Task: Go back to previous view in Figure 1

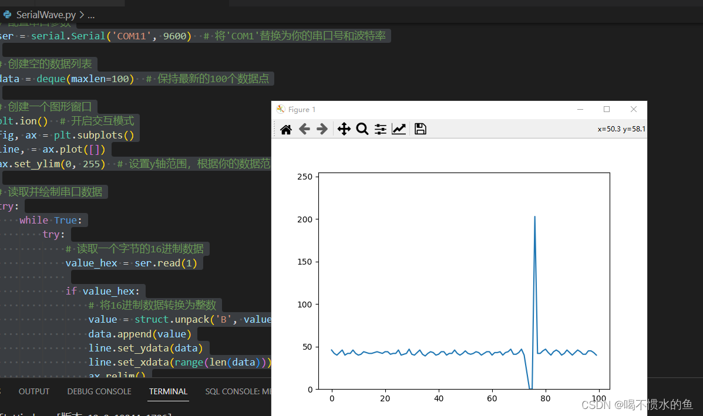Action: 304,130
